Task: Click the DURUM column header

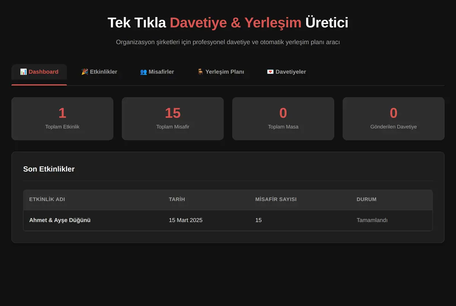Action: 367,199
